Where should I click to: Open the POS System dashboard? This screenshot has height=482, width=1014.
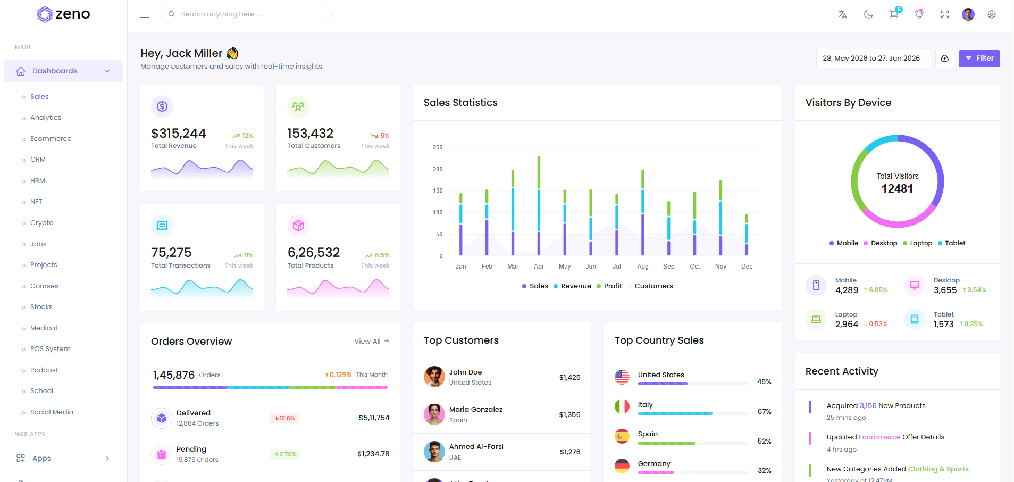coord(51,349)
